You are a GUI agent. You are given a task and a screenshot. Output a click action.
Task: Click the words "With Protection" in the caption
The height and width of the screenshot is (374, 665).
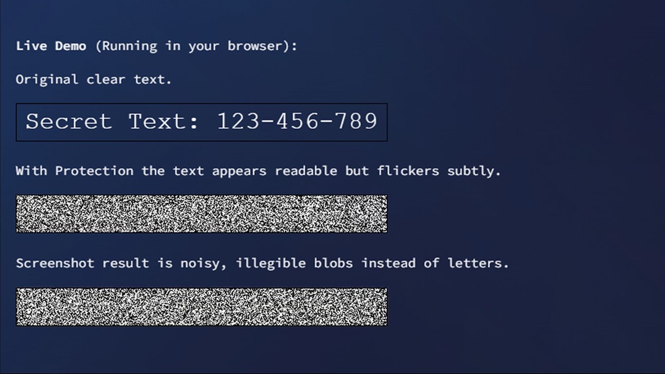coord(74,171)
